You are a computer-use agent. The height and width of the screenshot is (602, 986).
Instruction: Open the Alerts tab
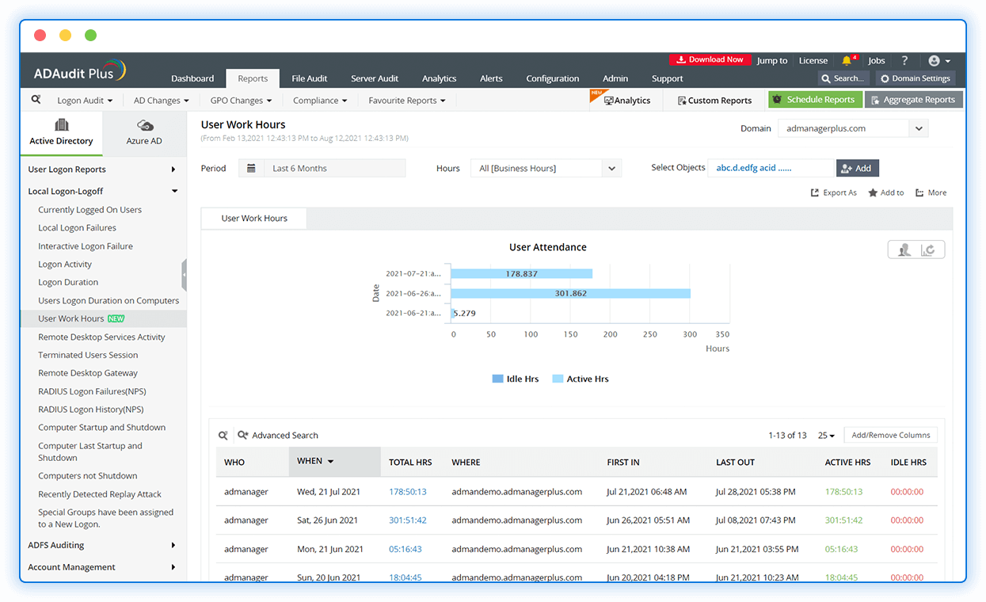point(491,78)
